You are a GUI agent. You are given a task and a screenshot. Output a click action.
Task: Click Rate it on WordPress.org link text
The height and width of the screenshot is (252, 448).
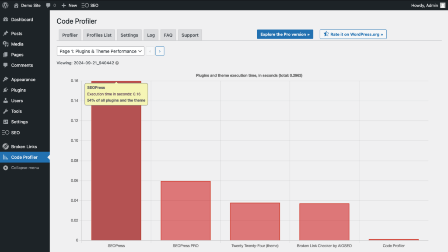point(357,34)
